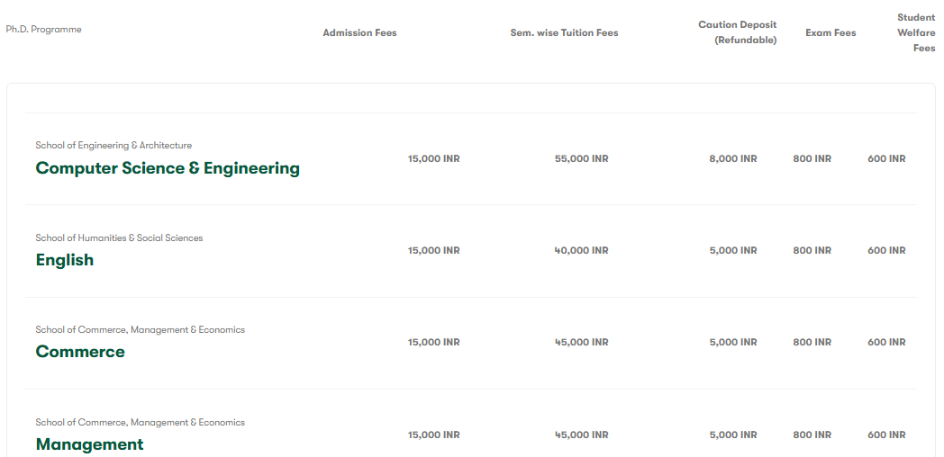
Task: Click the Admission Fees column header
Action: (359, 33)
